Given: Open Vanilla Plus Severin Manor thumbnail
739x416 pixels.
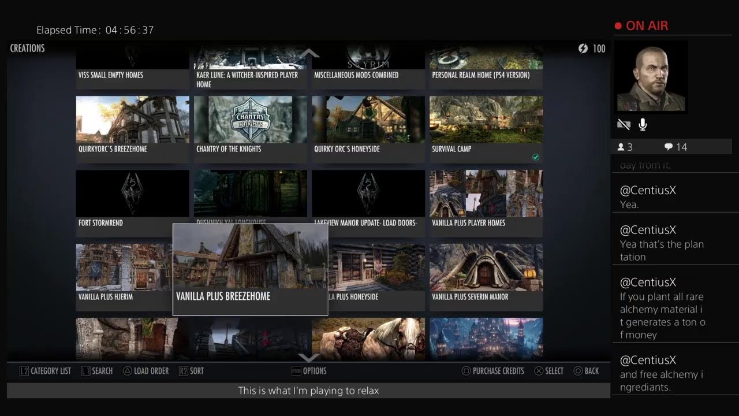Looking at the screenshot, I should click(486, 268).
